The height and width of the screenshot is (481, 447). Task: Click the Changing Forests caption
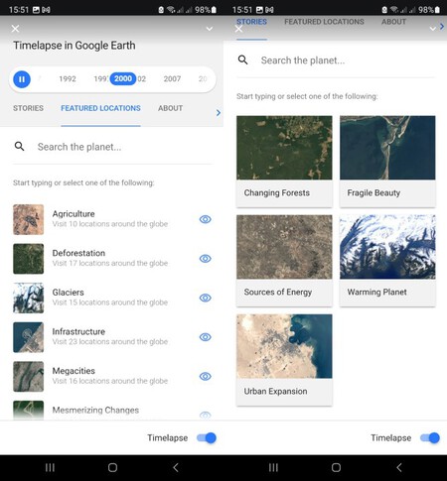pos(277,192)
